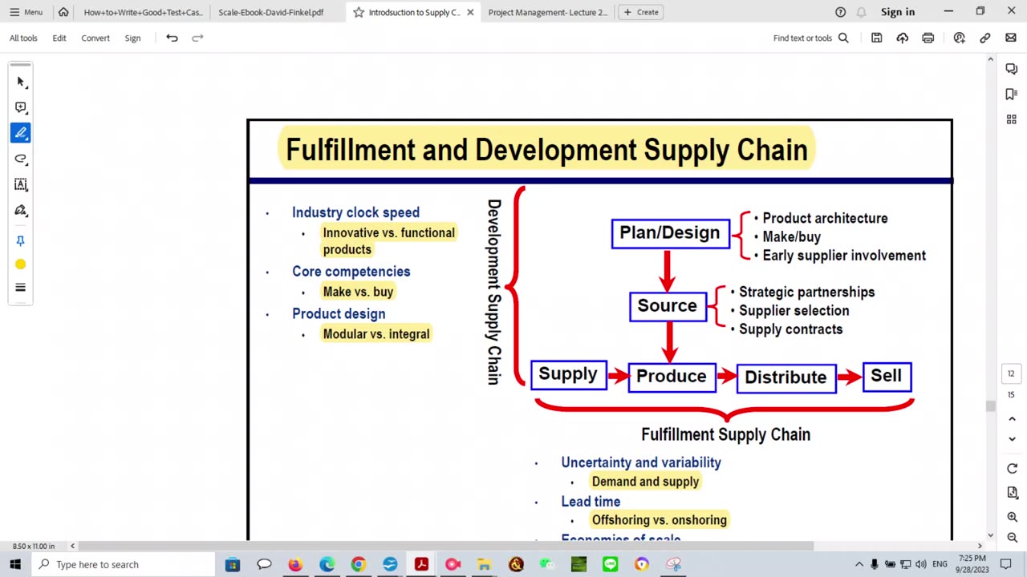Undo the last action
1027x577 pixels.
pos(172,38)
